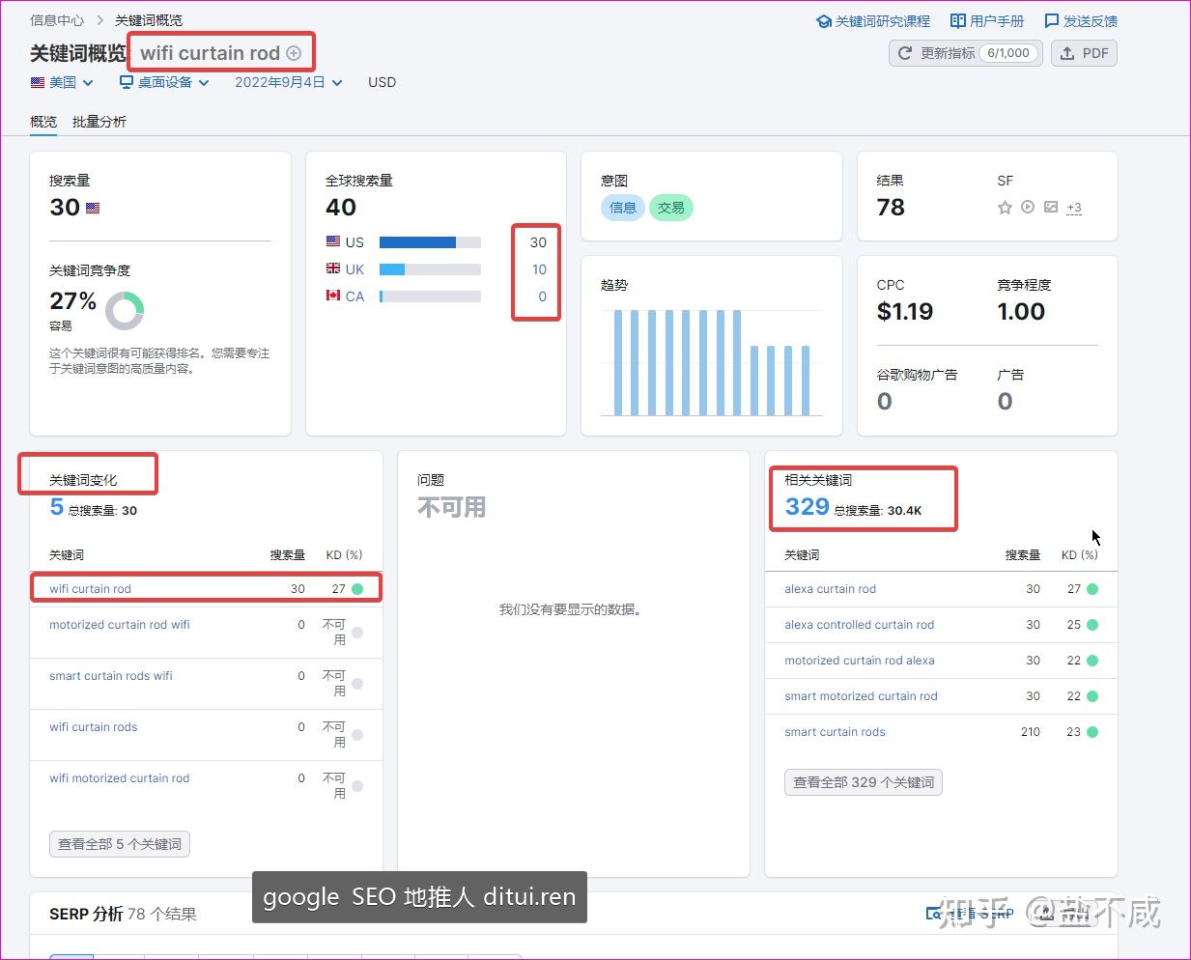Click the plus icon beside wifi curtain rod
This screenshot has height=960, width=1191.
click(x=295, y=53)
